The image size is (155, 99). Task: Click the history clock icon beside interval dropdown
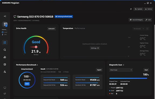pos(147,29)
